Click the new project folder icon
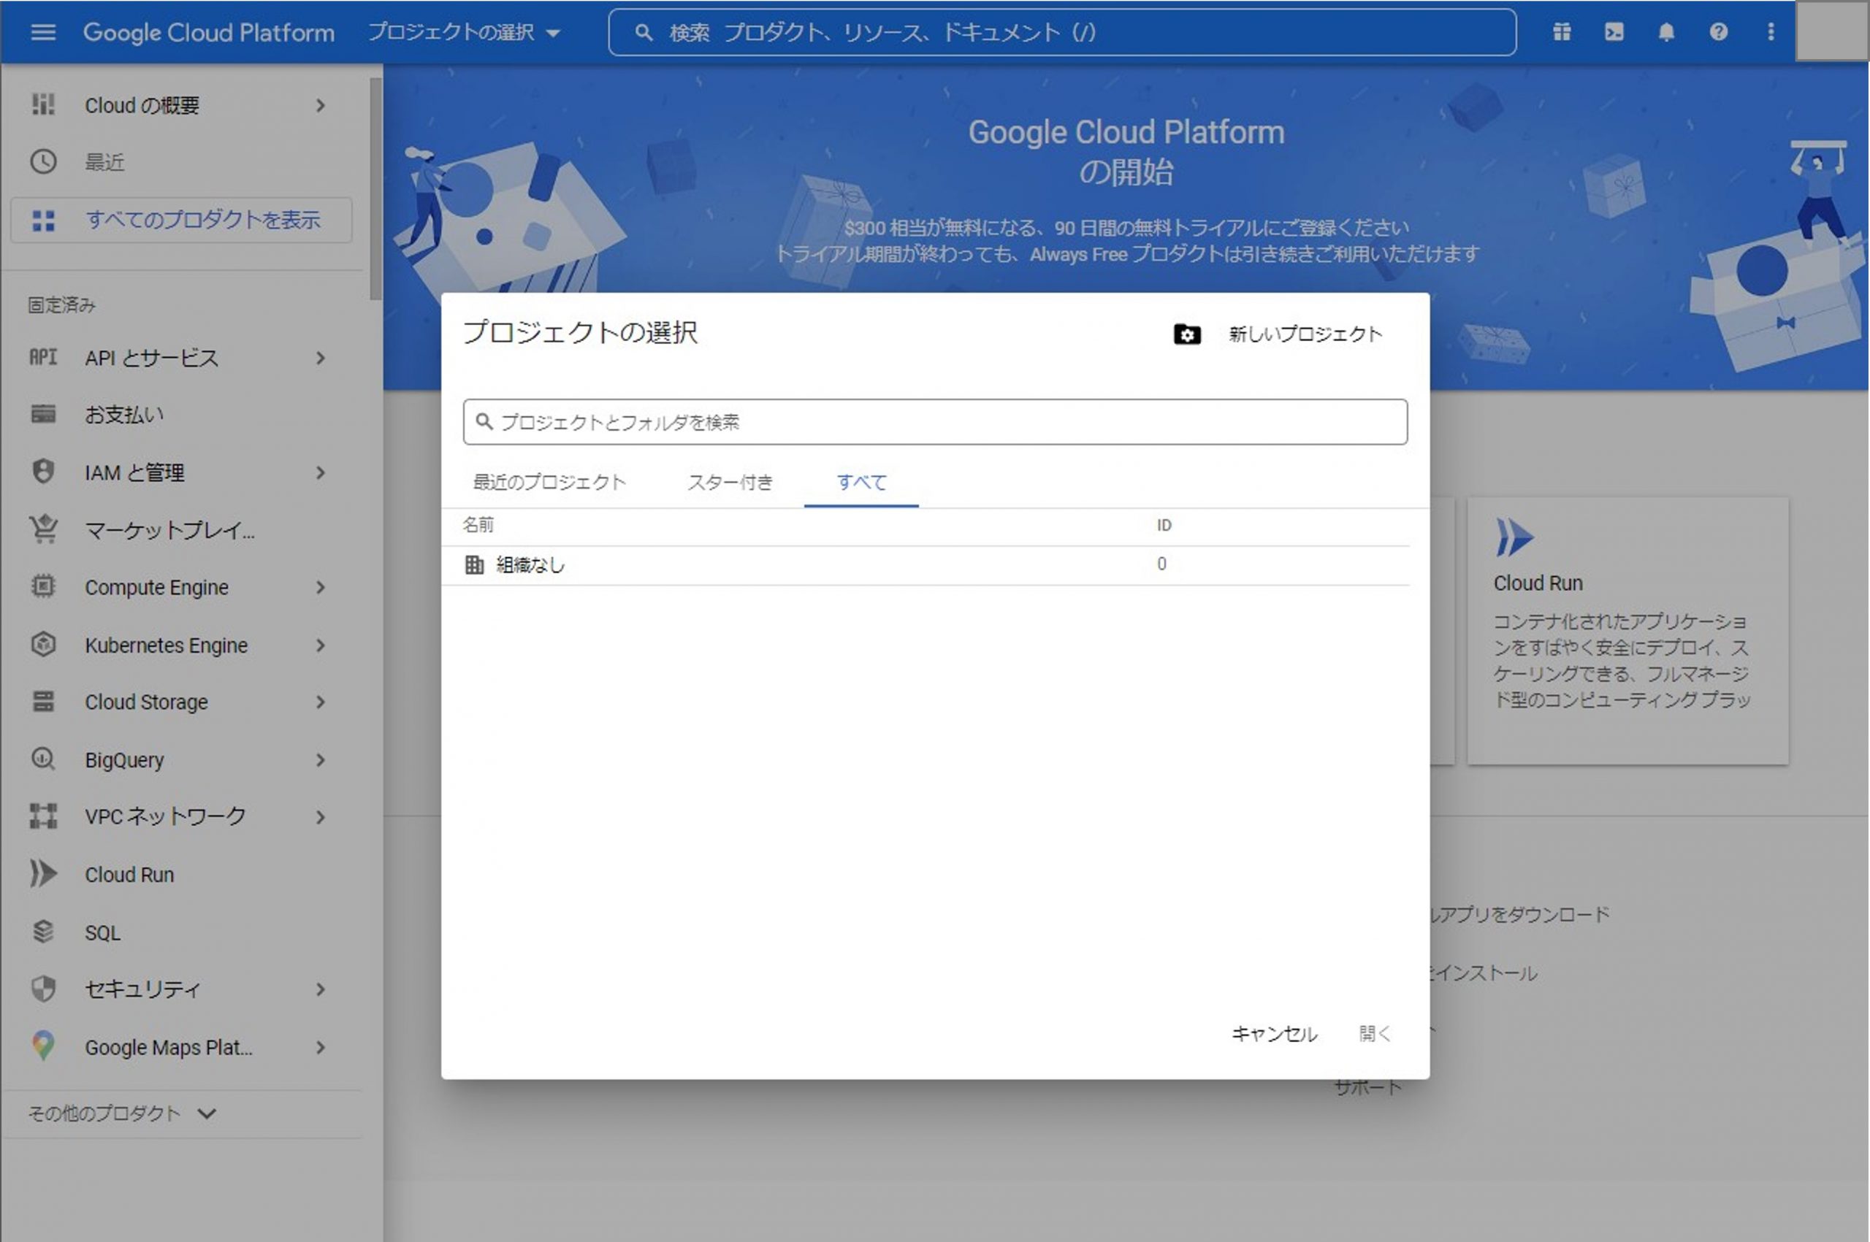Image resolution: width=1870 pixels, height=1242 pixels. point(1186,334)
